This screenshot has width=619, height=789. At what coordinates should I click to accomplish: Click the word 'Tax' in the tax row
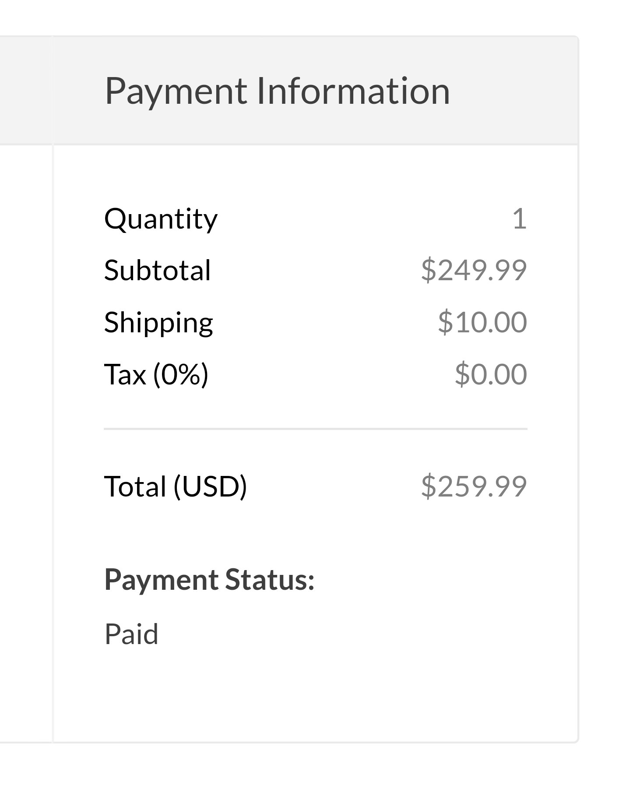(x=125, y=374)
